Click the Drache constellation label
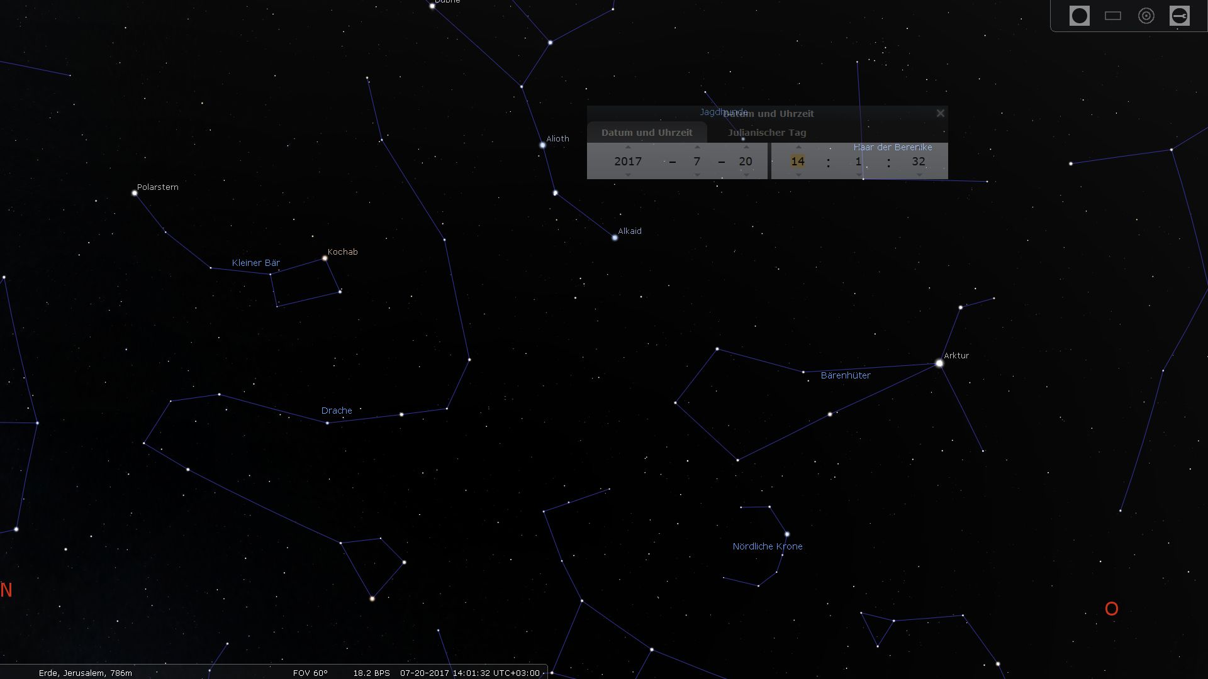The image size is (1208, 679). (x=337, y=411)
